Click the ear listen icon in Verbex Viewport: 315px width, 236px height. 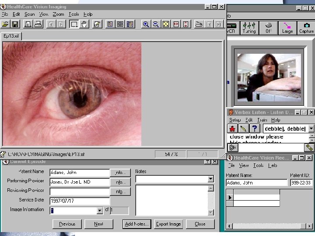233,148
